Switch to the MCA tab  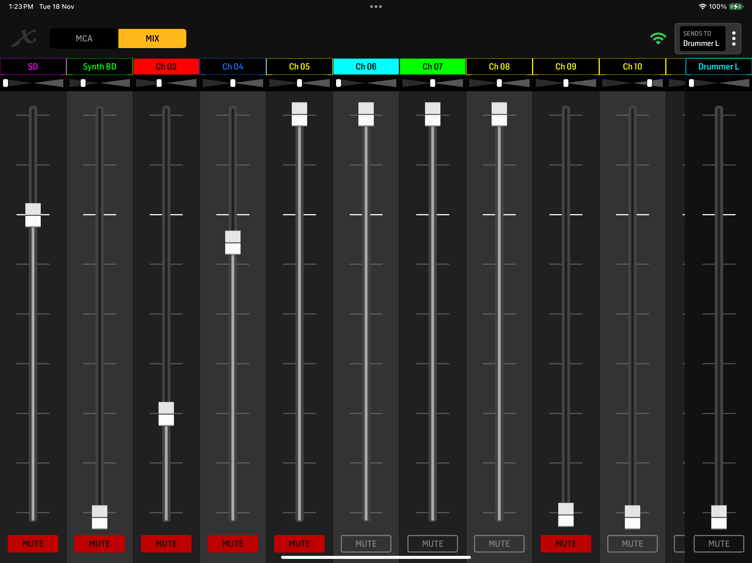[x=84, y=38]
